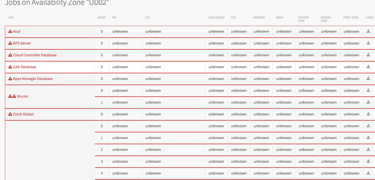Select the etcd row's IPS unknown value
375x180 pixels.
click(120, 32)
